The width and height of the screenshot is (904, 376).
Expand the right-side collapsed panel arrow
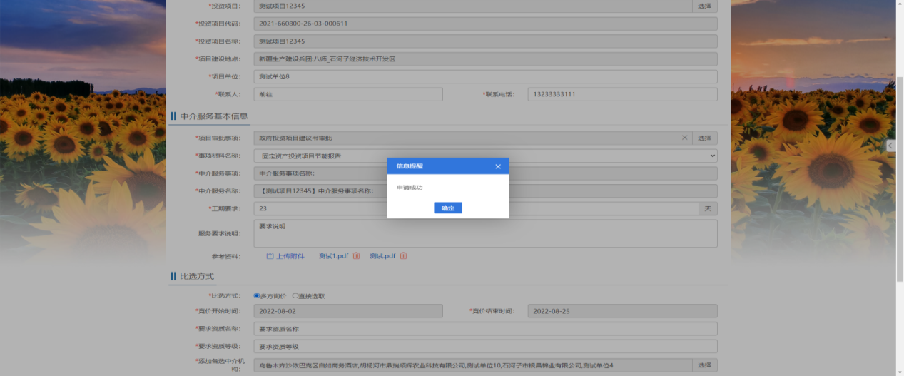tap(890, 146)
